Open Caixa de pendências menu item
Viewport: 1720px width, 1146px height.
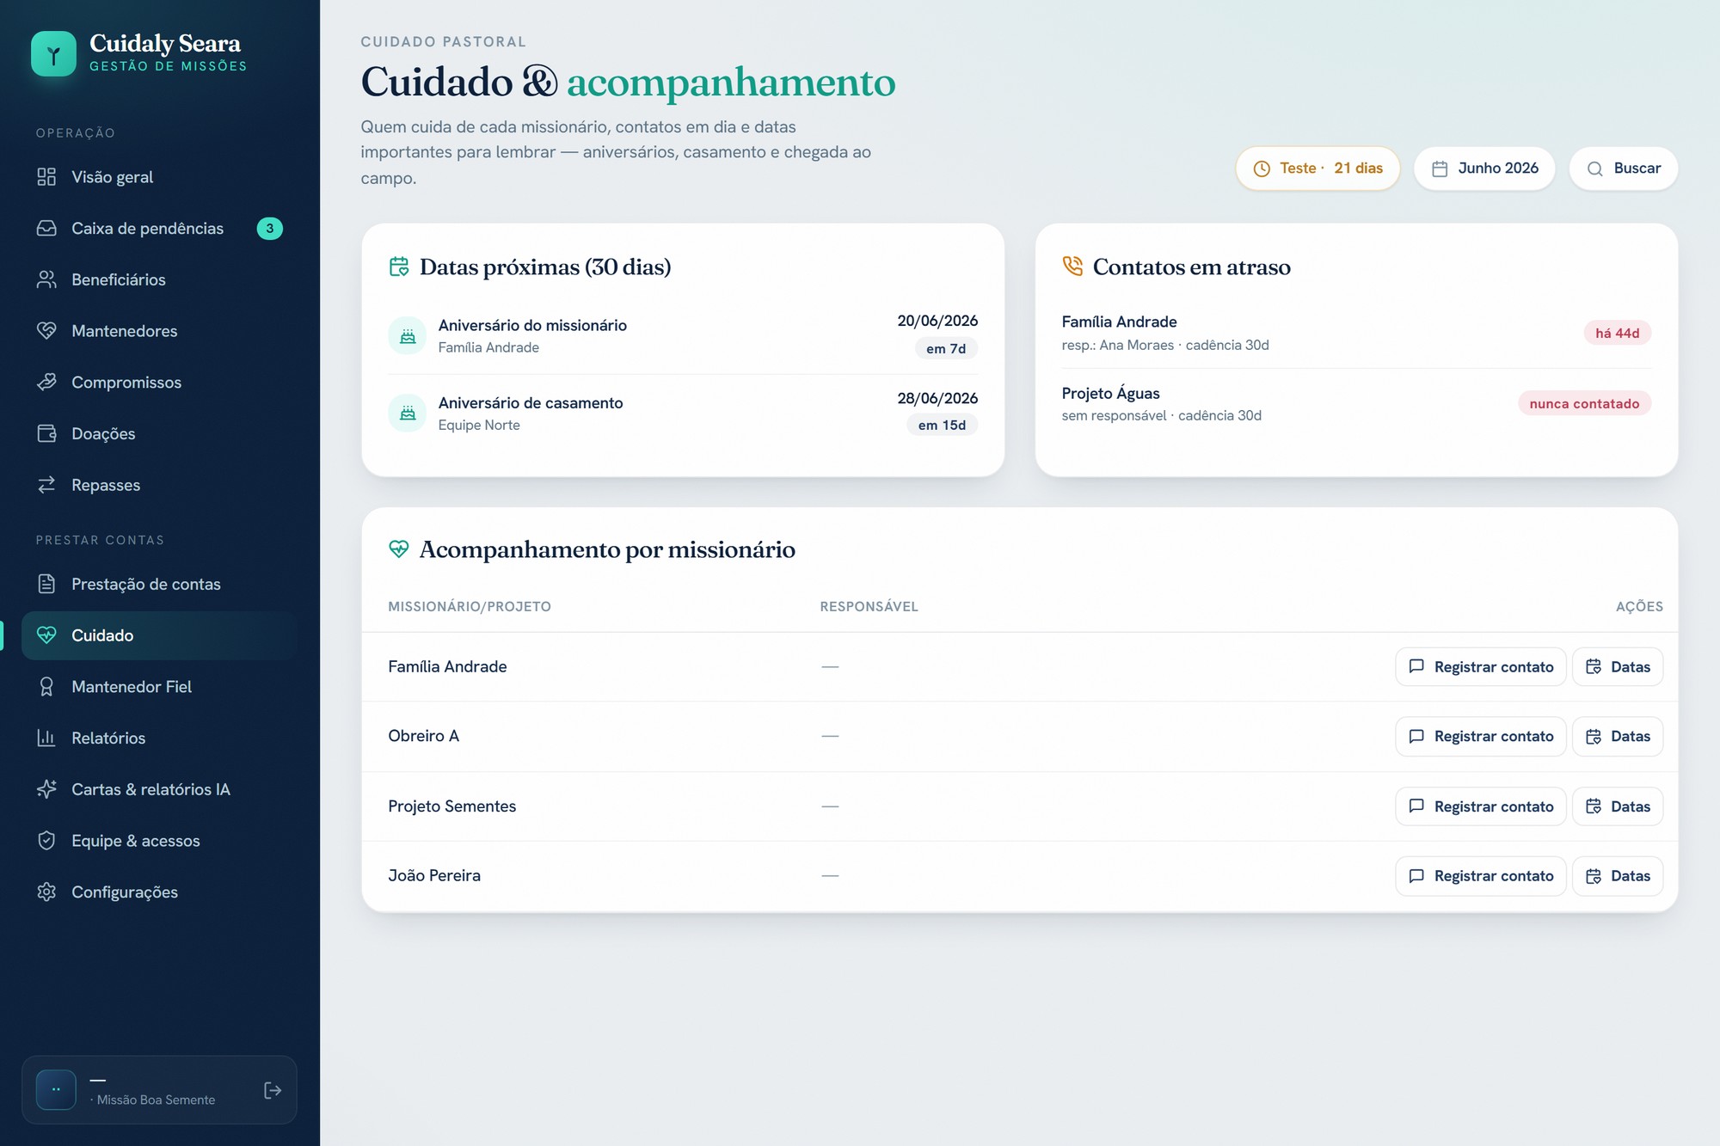(x=160, y=229)
